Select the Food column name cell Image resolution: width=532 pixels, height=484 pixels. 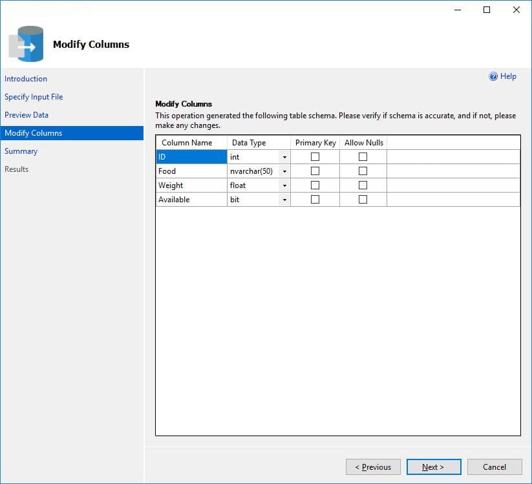[x=191, y=171]
